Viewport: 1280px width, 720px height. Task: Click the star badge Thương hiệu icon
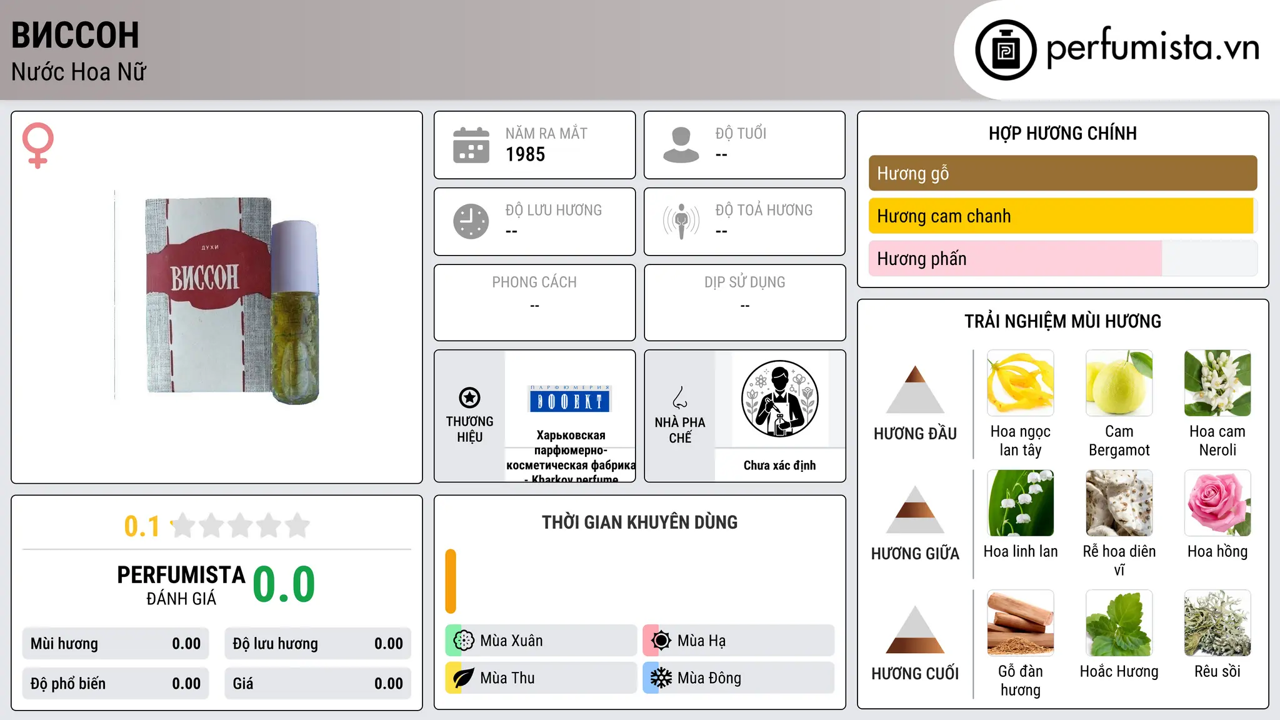[x=469, y=397]
